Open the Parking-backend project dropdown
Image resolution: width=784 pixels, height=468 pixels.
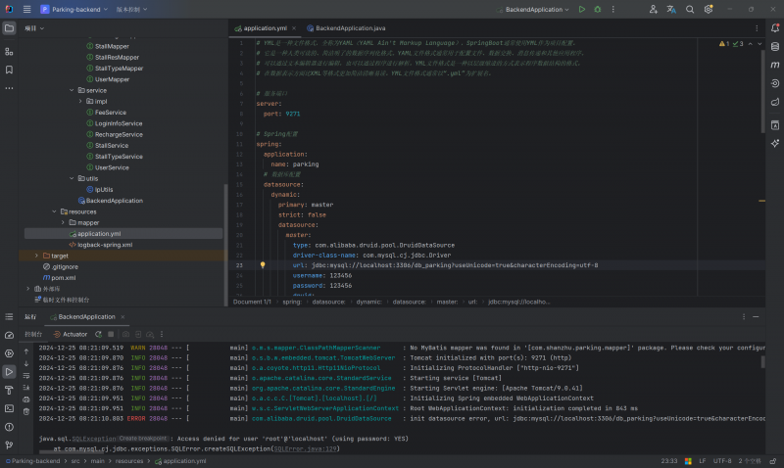click(x=75, y=9)
